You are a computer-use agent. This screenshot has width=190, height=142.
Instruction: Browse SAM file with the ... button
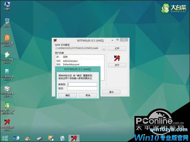click(x=104, y=48)
